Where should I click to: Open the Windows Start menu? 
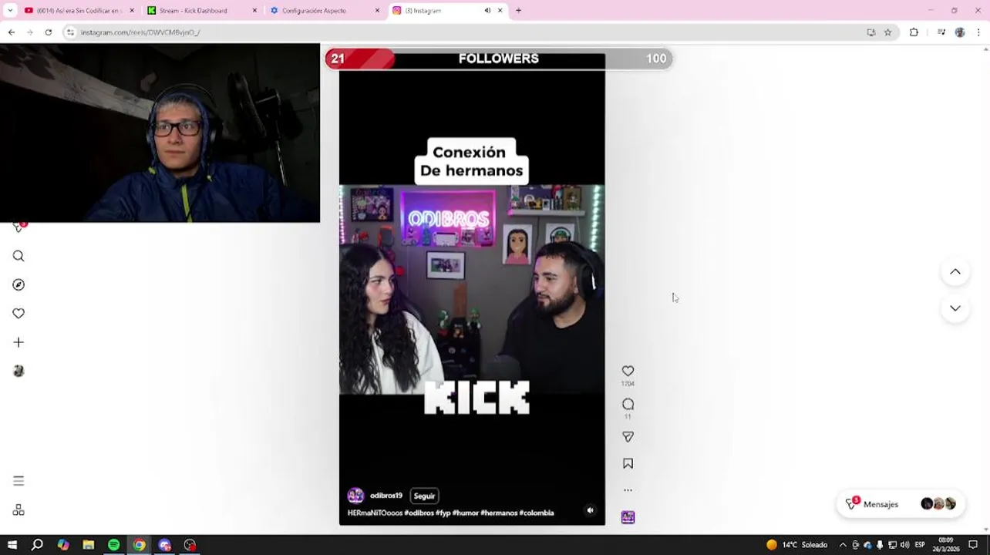pos(12,545)
